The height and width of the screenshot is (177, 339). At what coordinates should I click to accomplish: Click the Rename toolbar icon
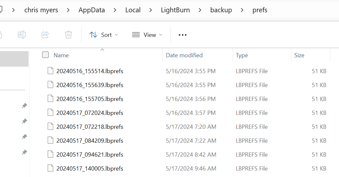click(x=22, y=35)
